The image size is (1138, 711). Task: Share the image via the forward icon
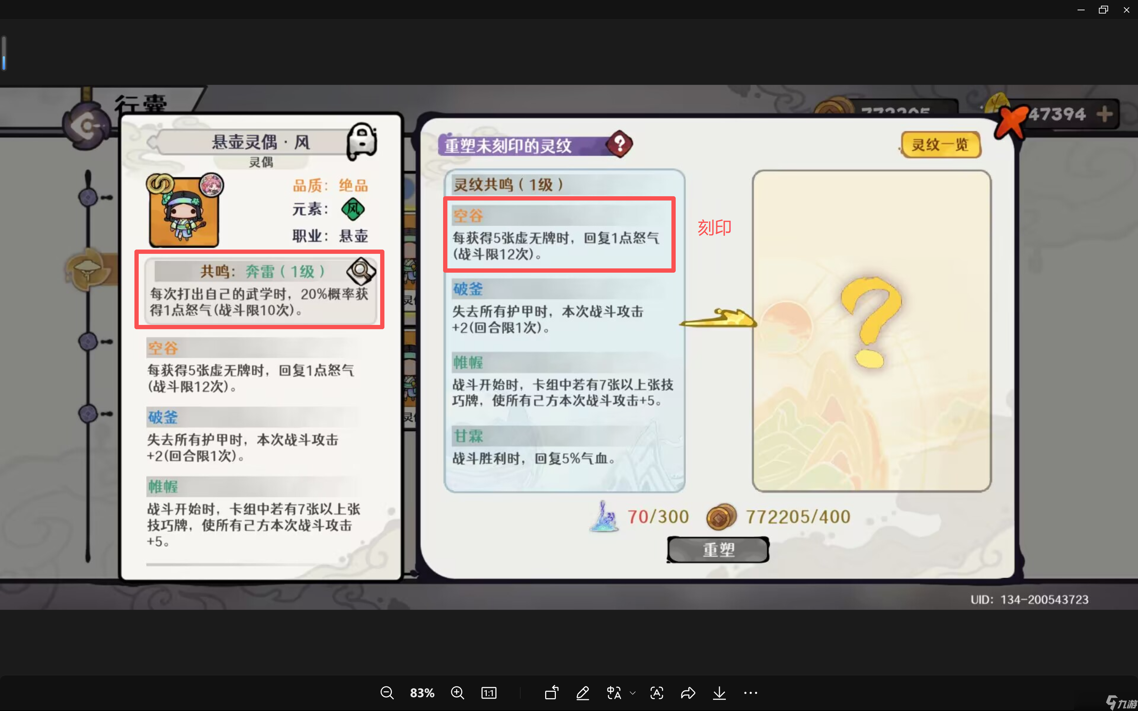click(688, 693)
